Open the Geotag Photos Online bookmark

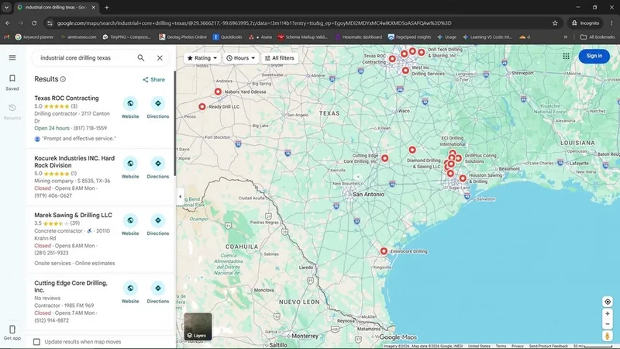(x=183, y=36)
